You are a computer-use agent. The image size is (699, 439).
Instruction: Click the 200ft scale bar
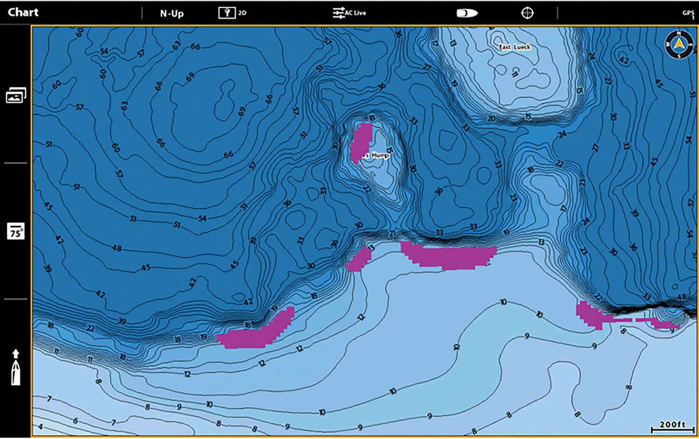(x=672, y=426)
